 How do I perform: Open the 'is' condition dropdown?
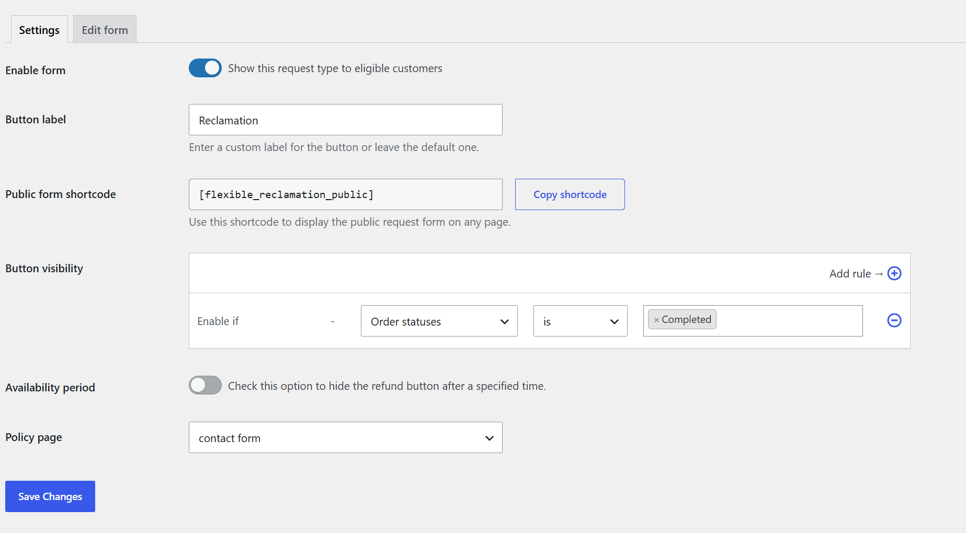tap(581, 321)
